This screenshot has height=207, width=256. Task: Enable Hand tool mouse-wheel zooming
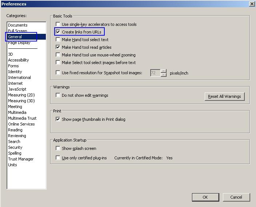coord(58,55)
